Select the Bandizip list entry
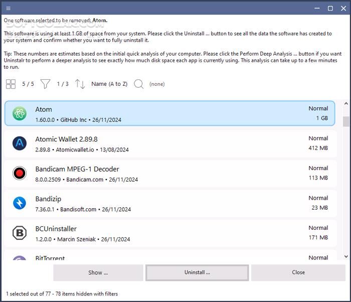 pyautogui.click(x=170, y=203)
